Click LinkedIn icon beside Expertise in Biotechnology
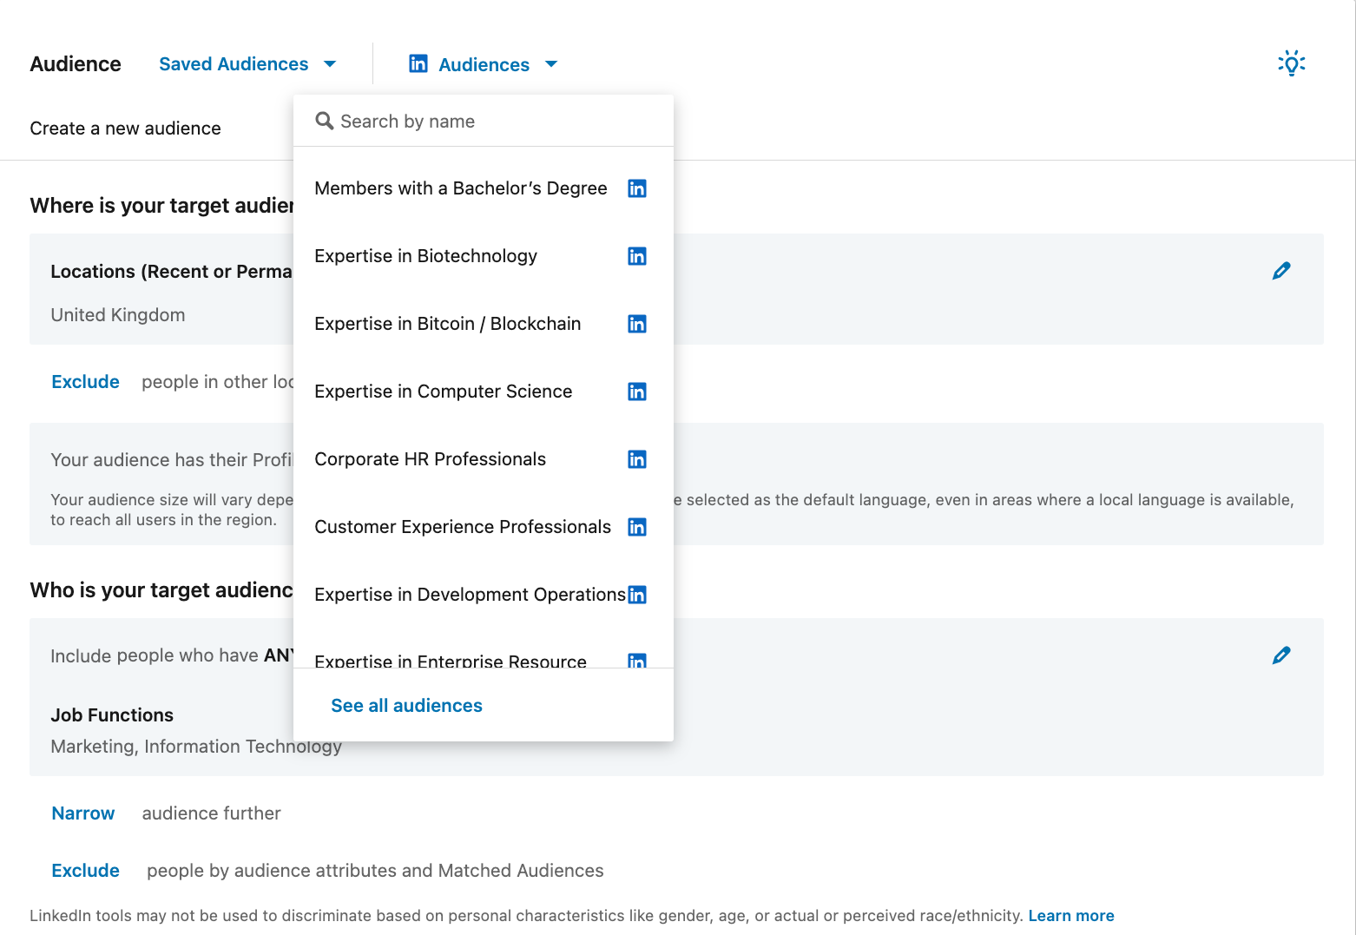Viewport: 1356px width, 935px height. click(637, 256)
